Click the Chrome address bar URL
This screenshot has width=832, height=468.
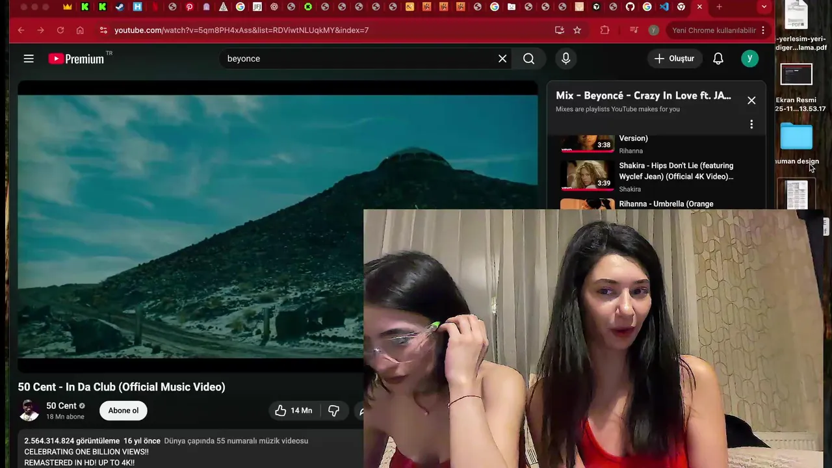241,30
